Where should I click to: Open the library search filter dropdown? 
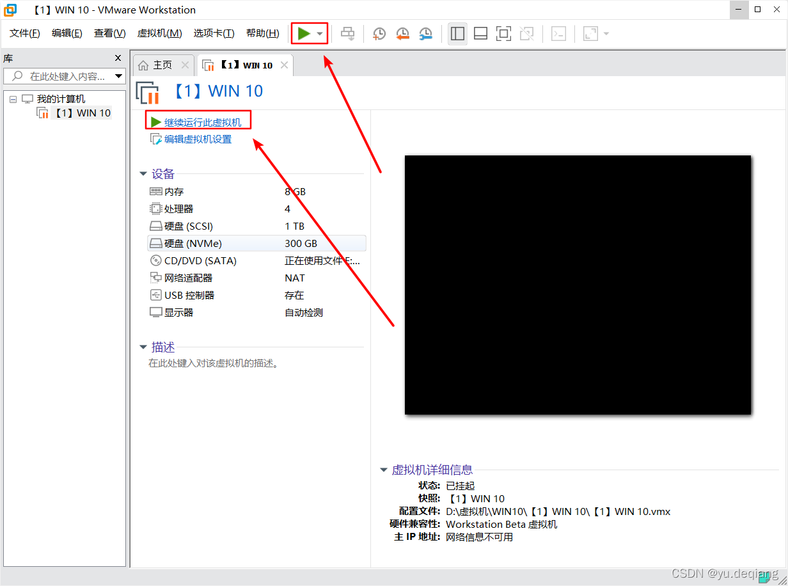119,76
